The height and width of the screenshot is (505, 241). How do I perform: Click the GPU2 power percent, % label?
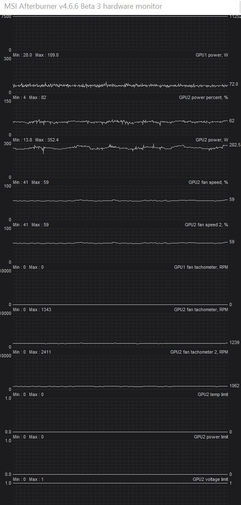[x=204, y=97]
